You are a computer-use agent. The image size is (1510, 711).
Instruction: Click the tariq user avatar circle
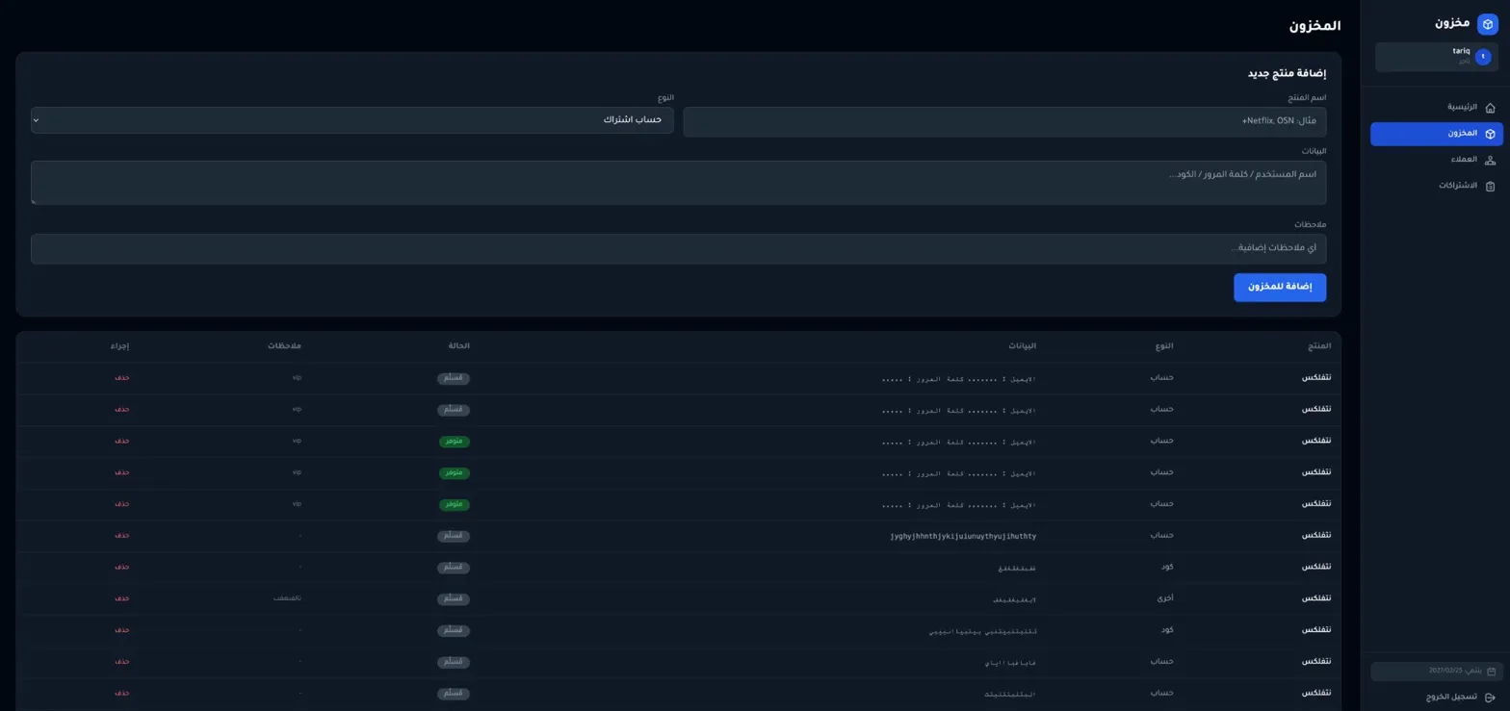(x=1483, y=57)
